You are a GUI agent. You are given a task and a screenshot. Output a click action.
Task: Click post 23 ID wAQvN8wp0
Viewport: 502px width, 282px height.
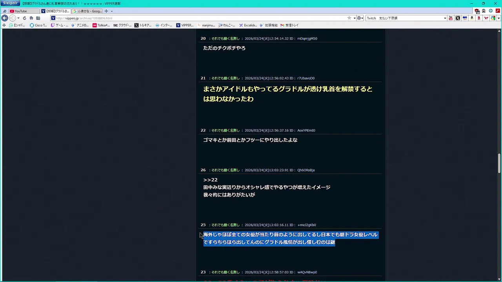(307, 272)
